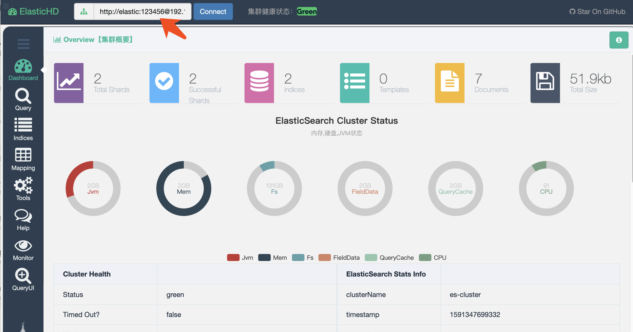Toggle the Fs legend swatch

[298, 257]
